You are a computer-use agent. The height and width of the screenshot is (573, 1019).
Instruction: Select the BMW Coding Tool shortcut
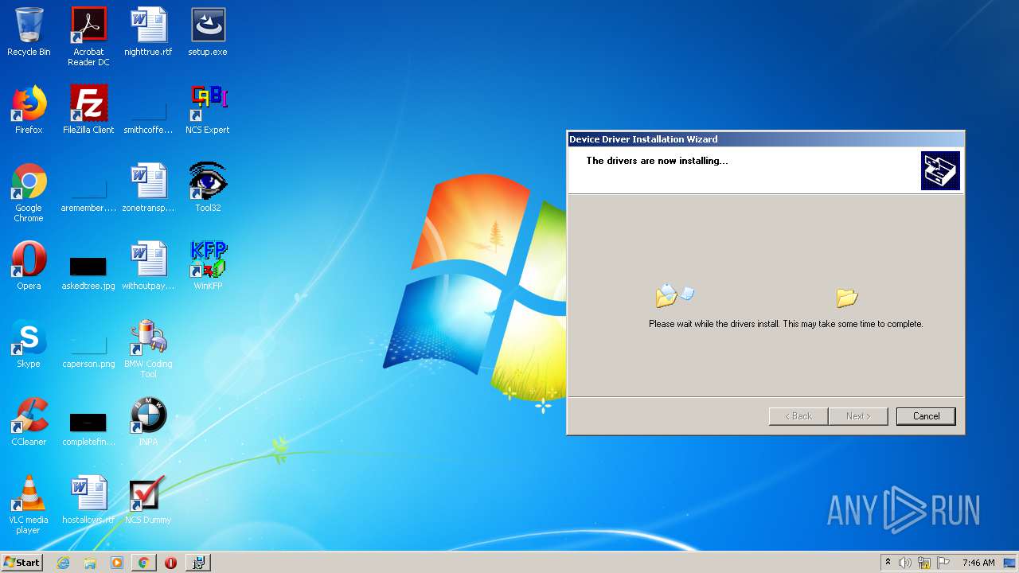[x=148, y=349]
